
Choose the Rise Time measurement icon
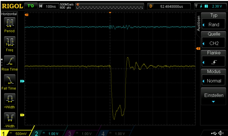[x=10, y=61]
